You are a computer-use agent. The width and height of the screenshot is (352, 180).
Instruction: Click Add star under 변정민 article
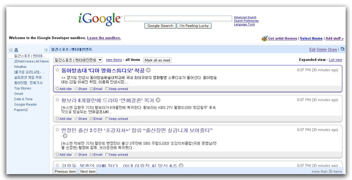[x=64, y=155]
